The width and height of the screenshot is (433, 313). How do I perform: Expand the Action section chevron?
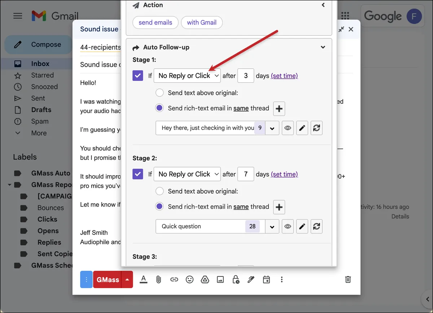pyautogui.click(x=323, y=5)
